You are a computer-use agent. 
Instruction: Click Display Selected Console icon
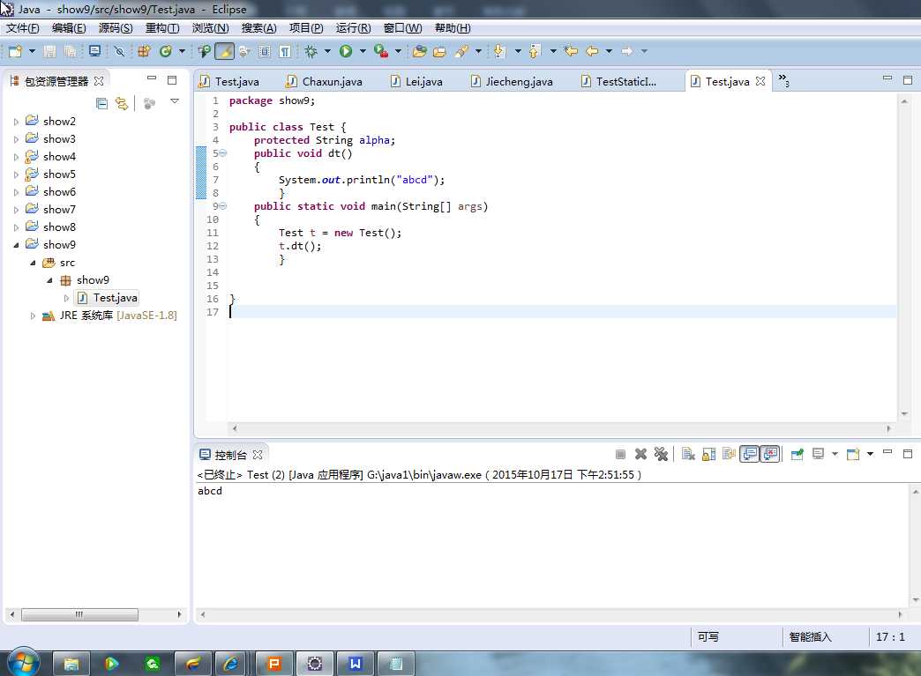[818, 454]
